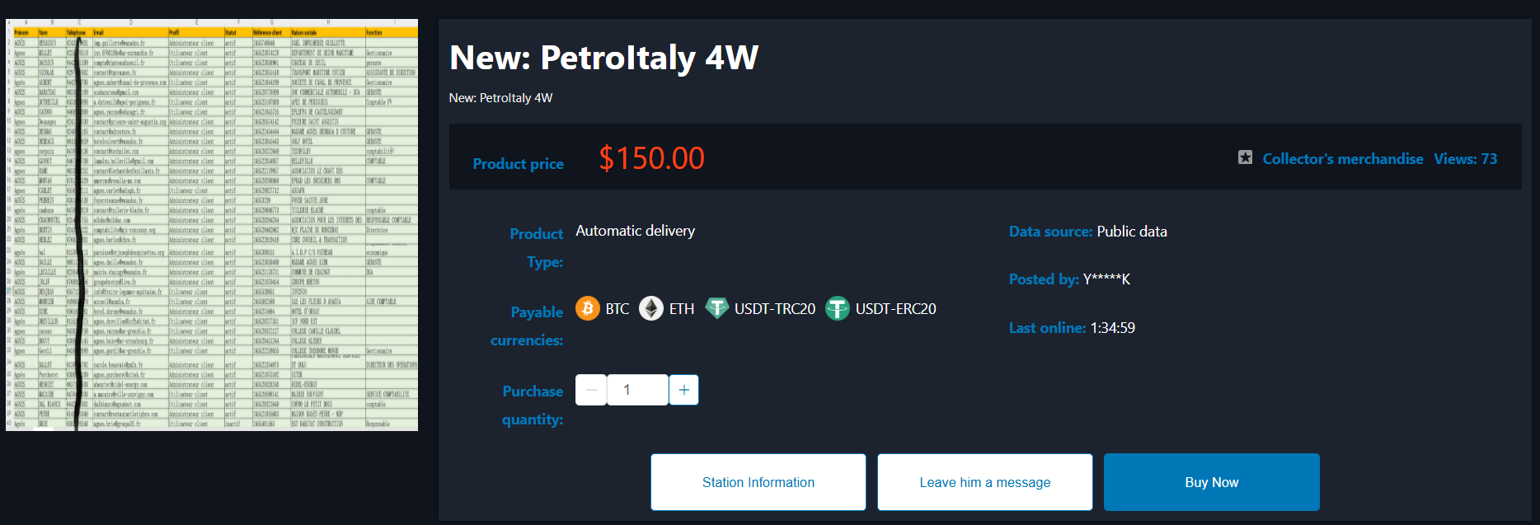Click the star icon beside Collector's merchandise
The height and width of the screenshot is (525, 1540).
point(1245,157)
